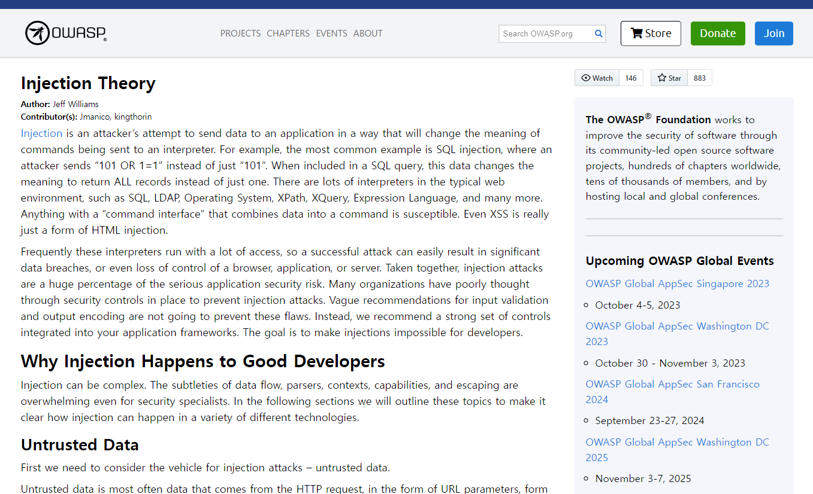Click the author name Jeff Williams
Image resolution: width=813 pixels, height=494 pixels.
click(75, 104)
